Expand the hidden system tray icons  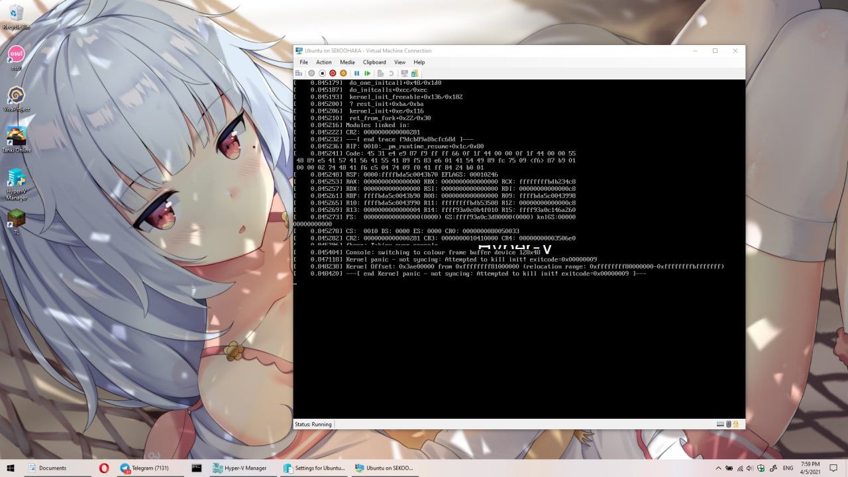tap(718, 468)
